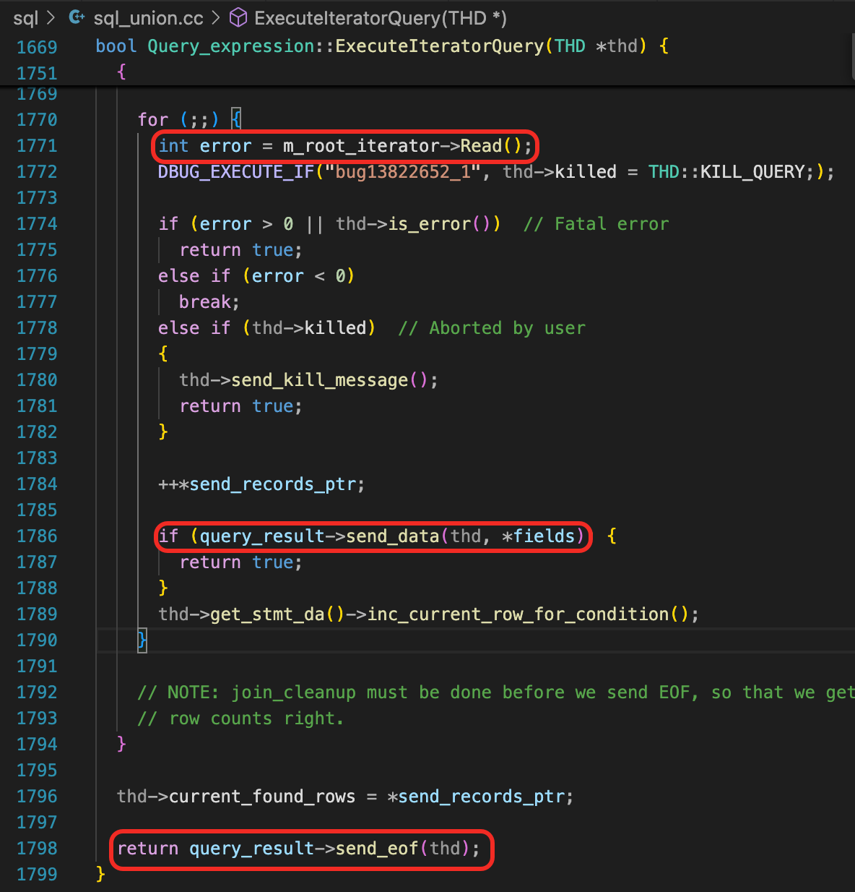Image resolution: width=855 pixels, height=892 pixels.
Task: Click line number 1770 in gutter
Action: [x=37, y=119]
